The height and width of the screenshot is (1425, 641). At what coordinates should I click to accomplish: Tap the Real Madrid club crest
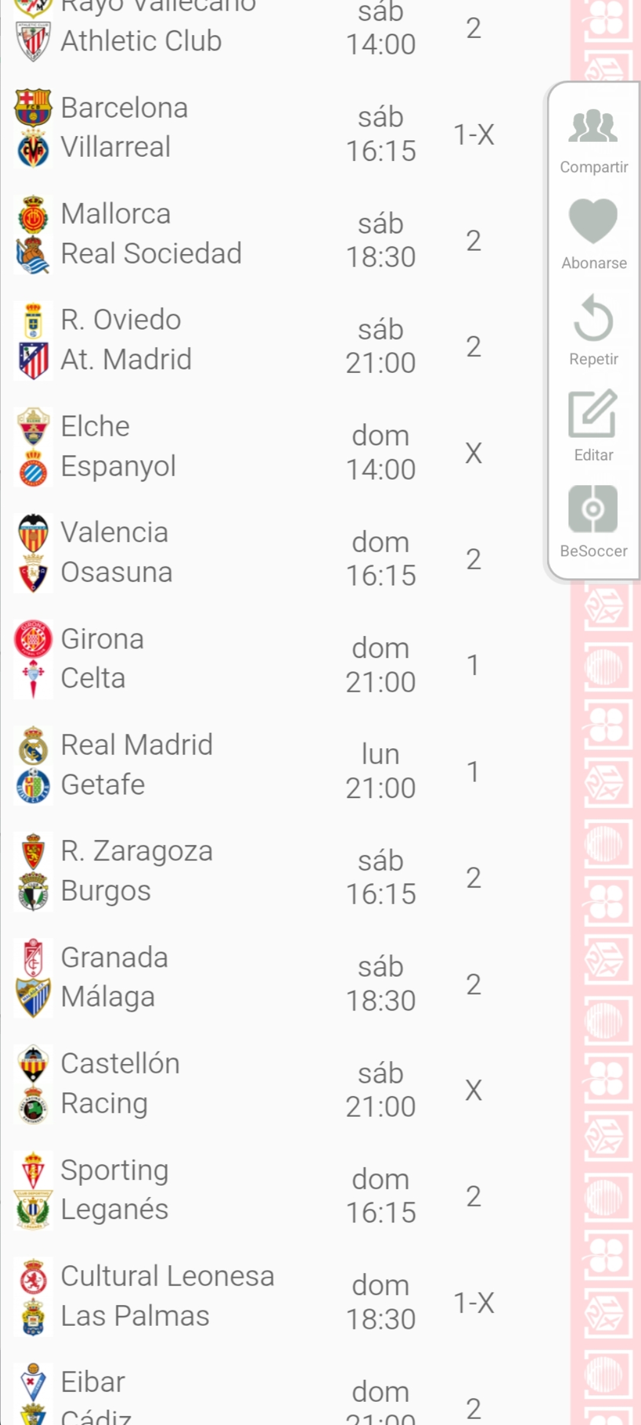point(33,745)
